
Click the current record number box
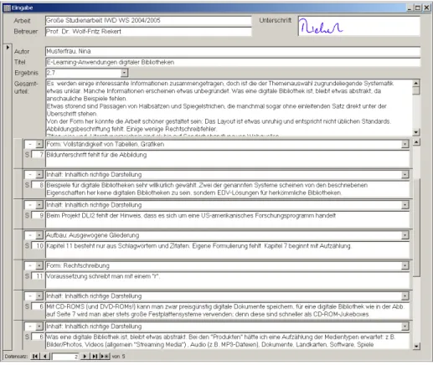pos(65,357)
